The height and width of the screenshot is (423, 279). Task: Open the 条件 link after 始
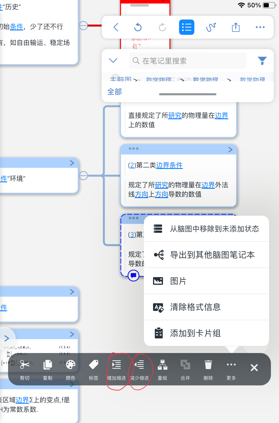coord(16,27)
